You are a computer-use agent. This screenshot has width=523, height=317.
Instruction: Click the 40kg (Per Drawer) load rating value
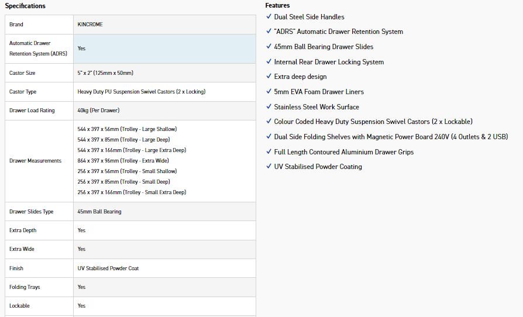[98, 111]
